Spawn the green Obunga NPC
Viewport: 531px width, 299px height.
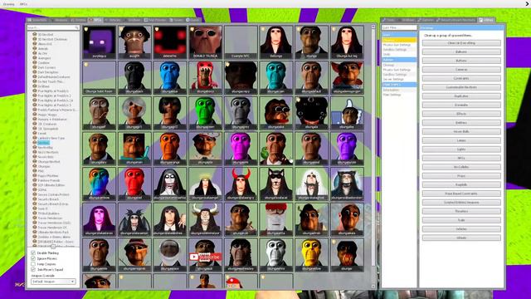(205, 113)
